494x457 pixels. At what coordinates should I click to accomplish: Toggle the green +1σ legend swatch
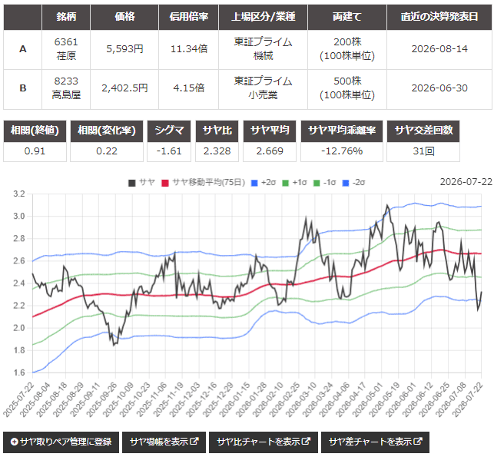pos(286,183)
